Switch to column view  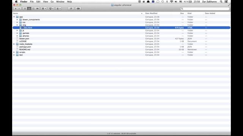click(33, 8)
